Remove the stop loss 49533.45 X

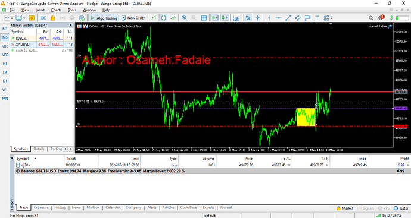(x=289, y=165)
